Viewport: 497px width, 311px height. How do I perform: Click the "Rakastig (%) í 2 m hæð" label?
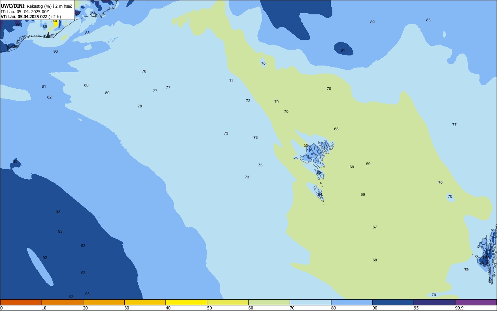pyautogui.click(x=50, y=7)
